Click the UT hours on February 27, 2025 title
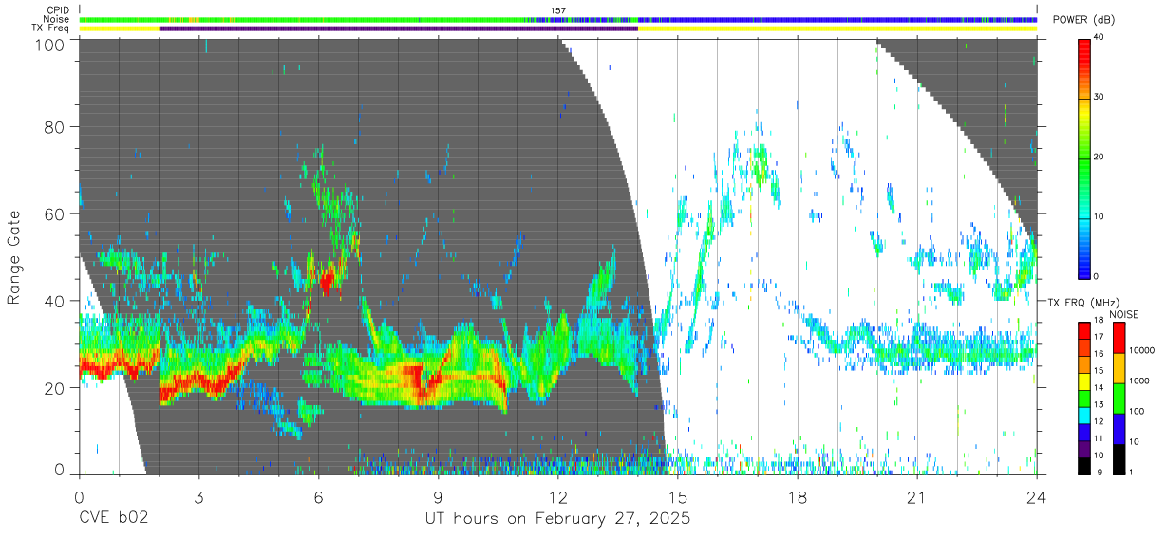 [x=558, y=519]
